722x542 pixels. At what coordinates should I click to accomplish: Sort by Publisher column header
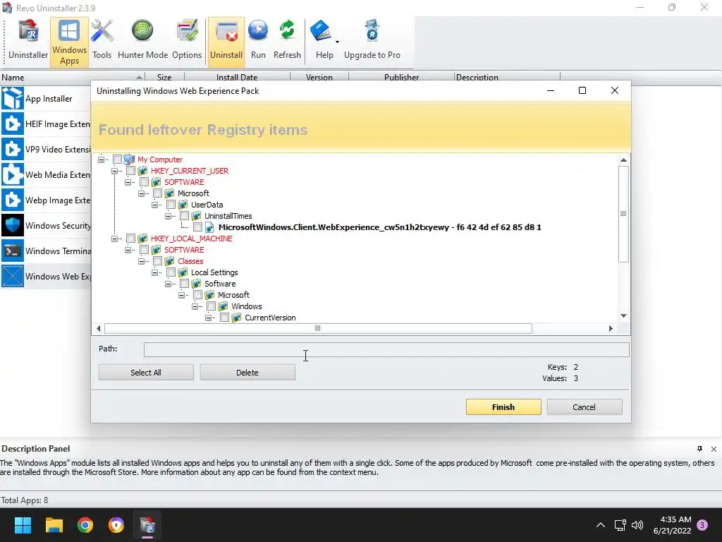pos(401,77)
